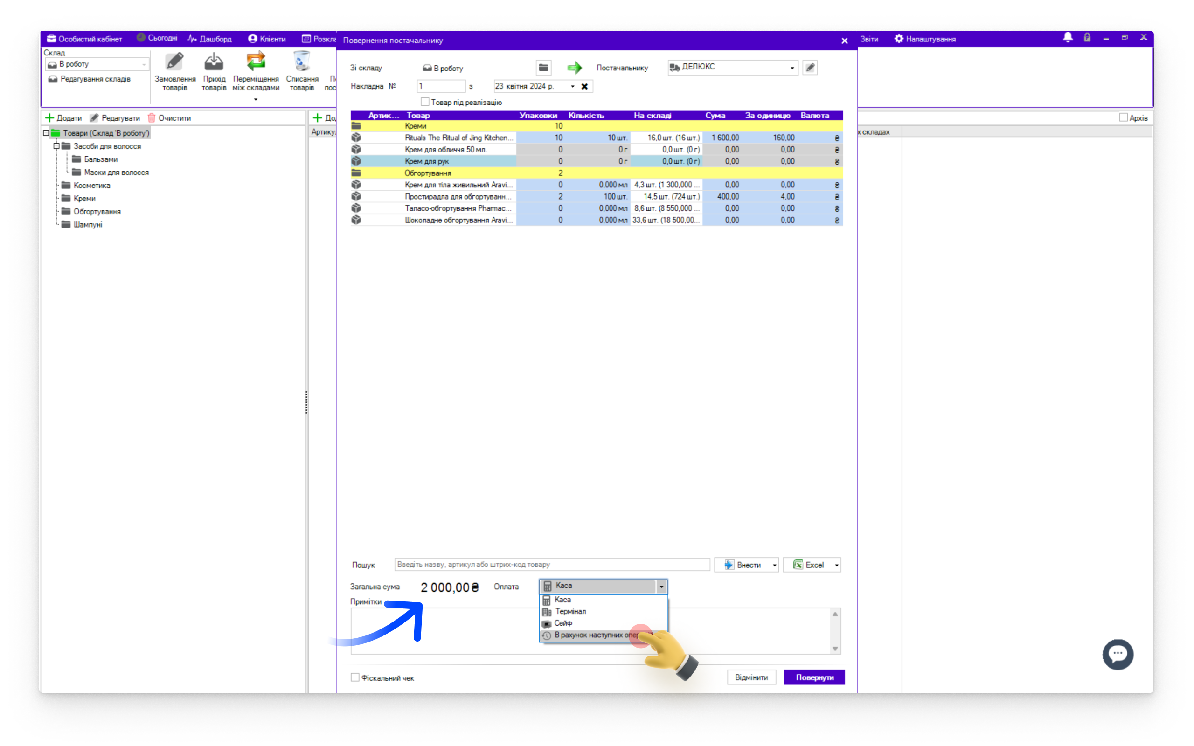The width and height of the screenshot is (1194, 746).
Task: Click the Відмінити button
Action: pyautogui.click(x=751, y=677)
